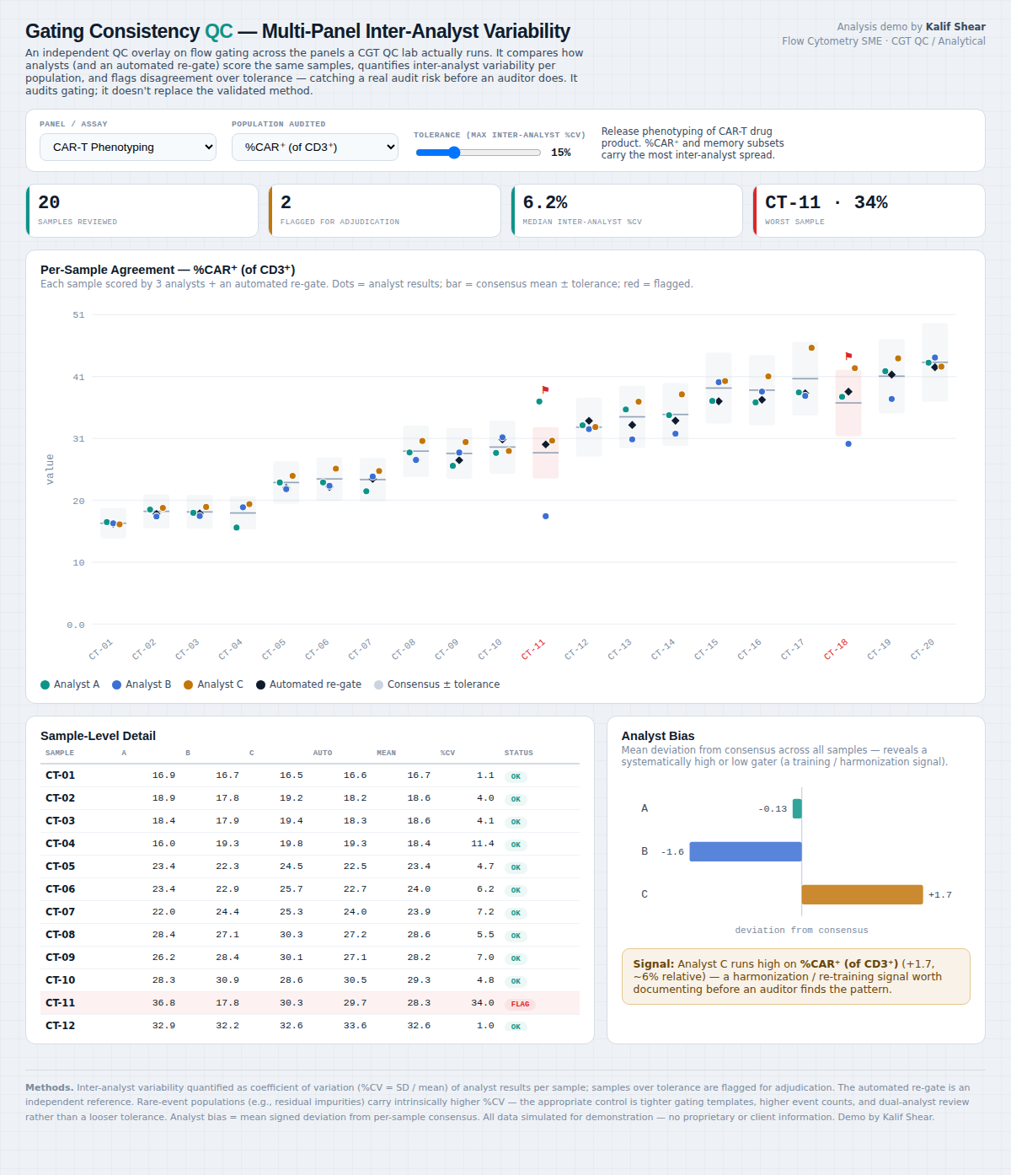Click the %CV column header
The image size is (1011, 1175).
tap(447, 753)
